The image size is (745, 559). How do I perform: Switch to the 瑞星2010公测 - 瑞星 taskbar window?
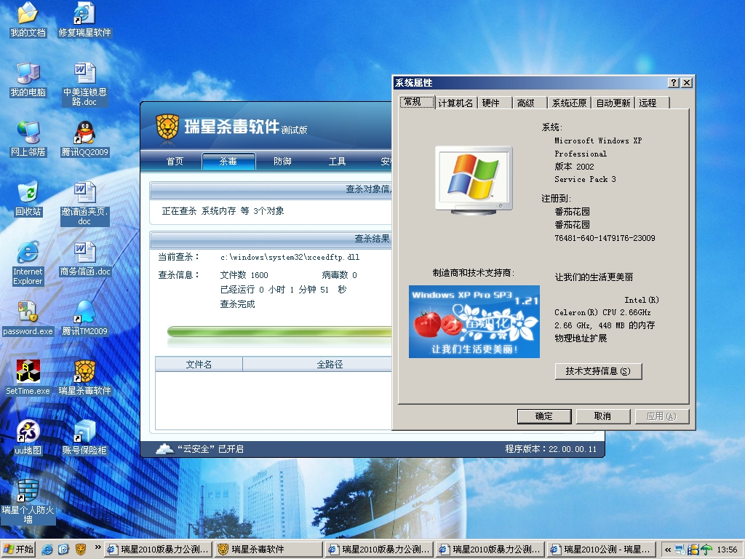click(600, 550)
